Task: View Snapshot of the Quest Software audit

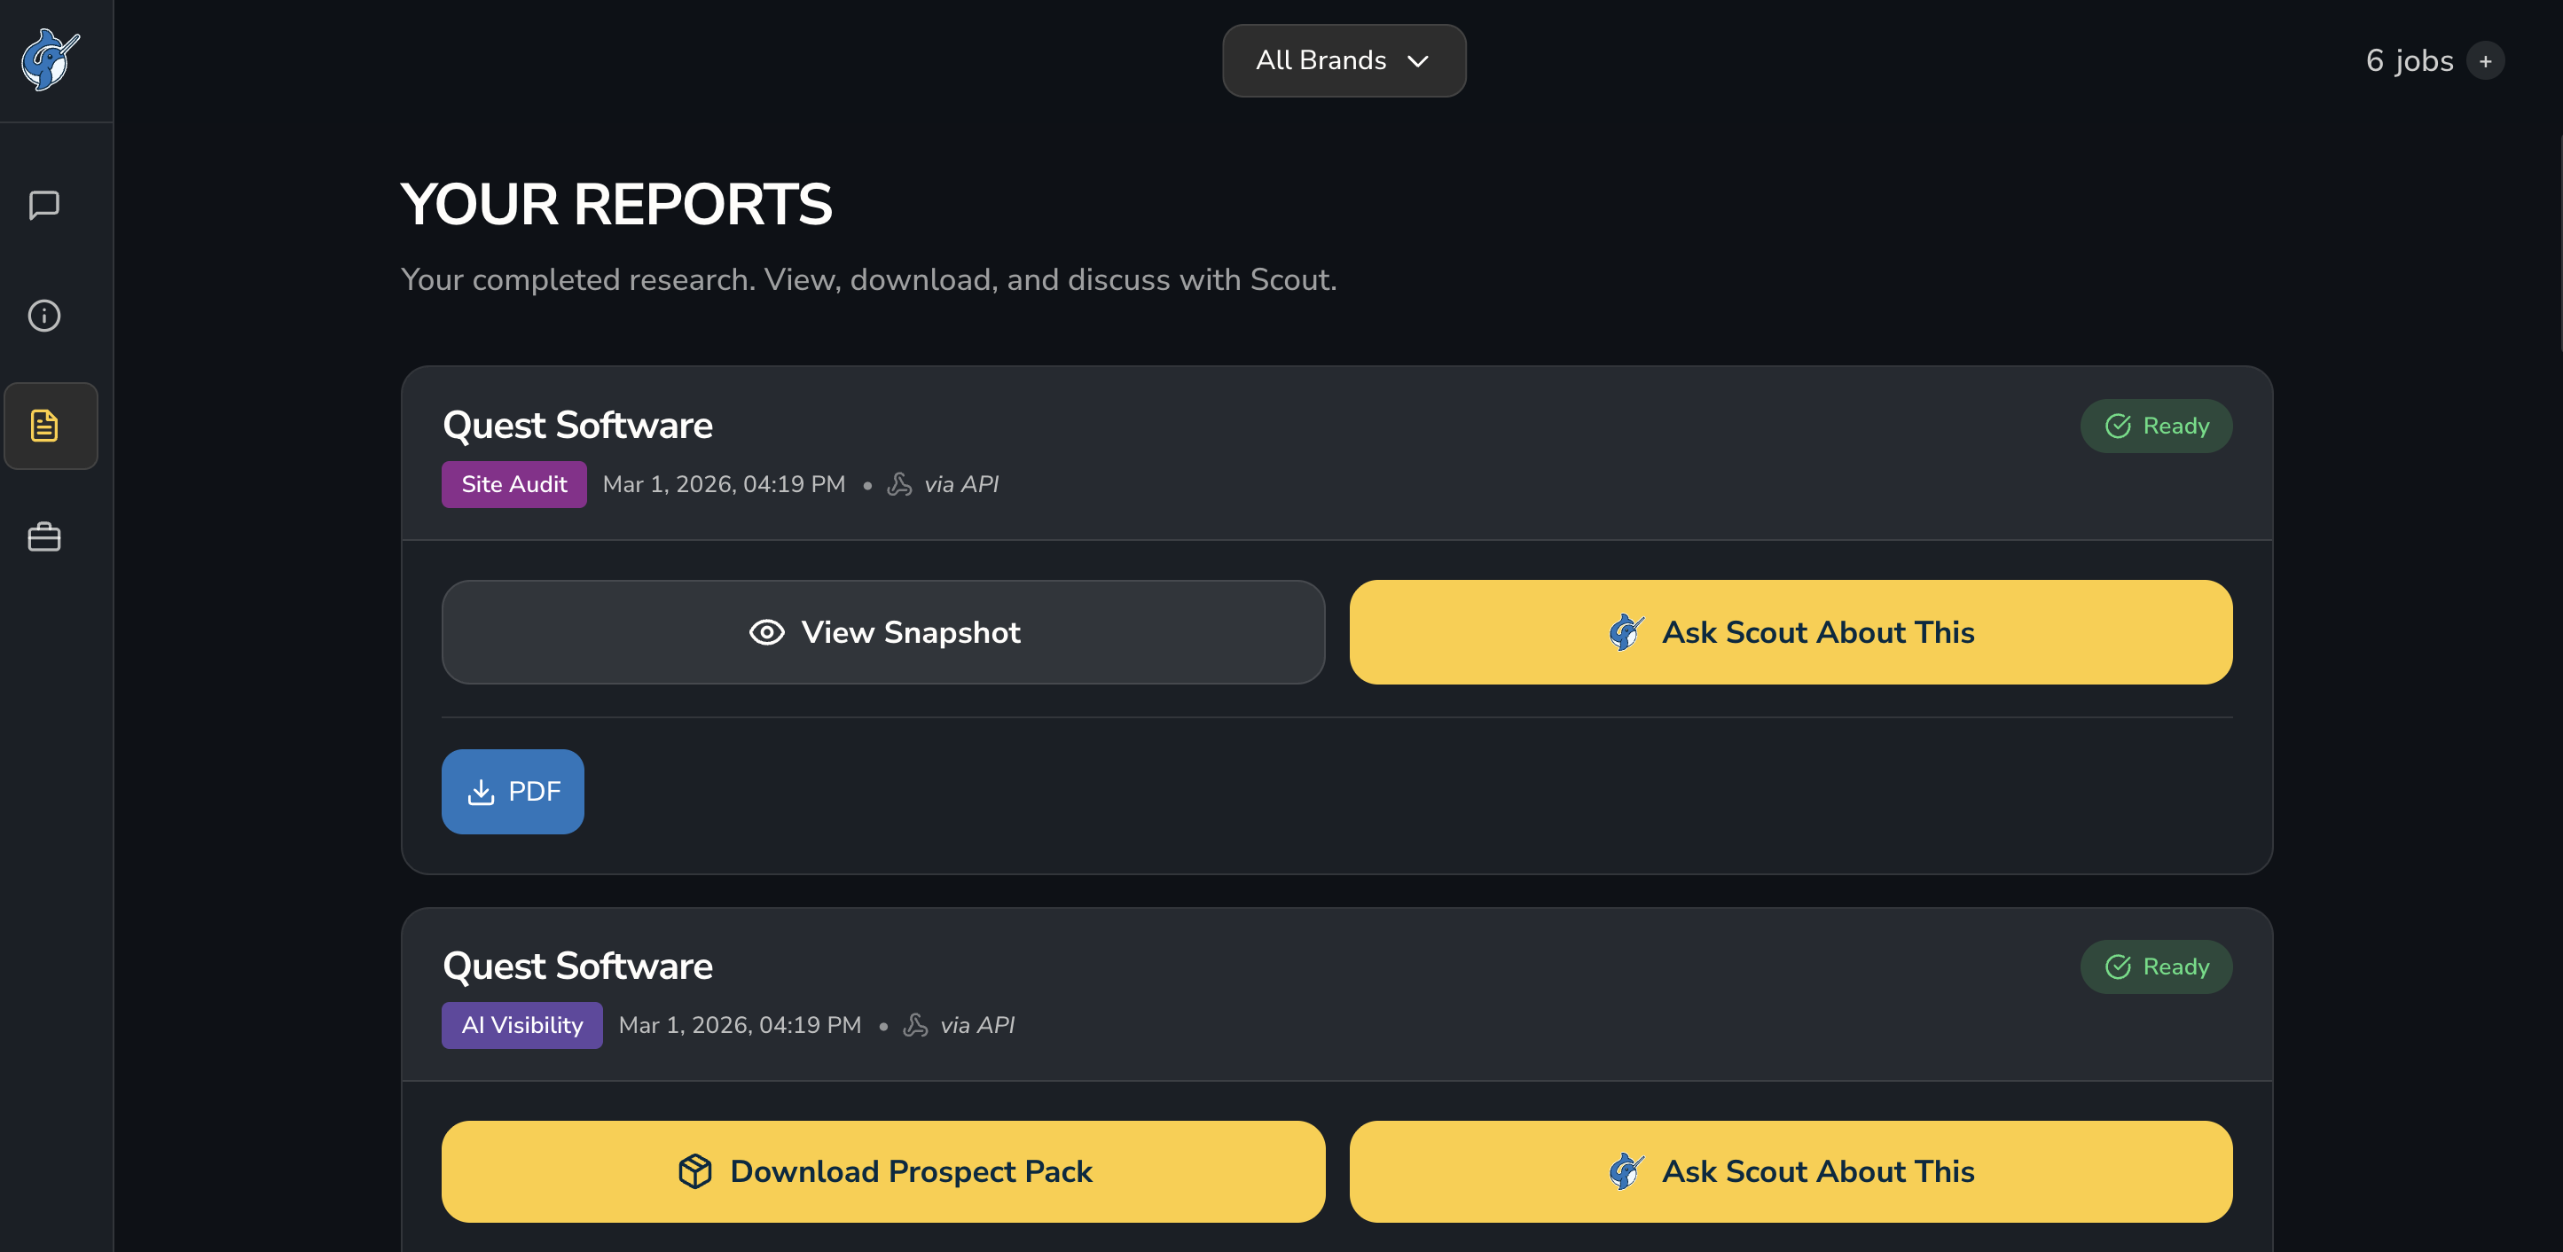Action: pos(882,632)
